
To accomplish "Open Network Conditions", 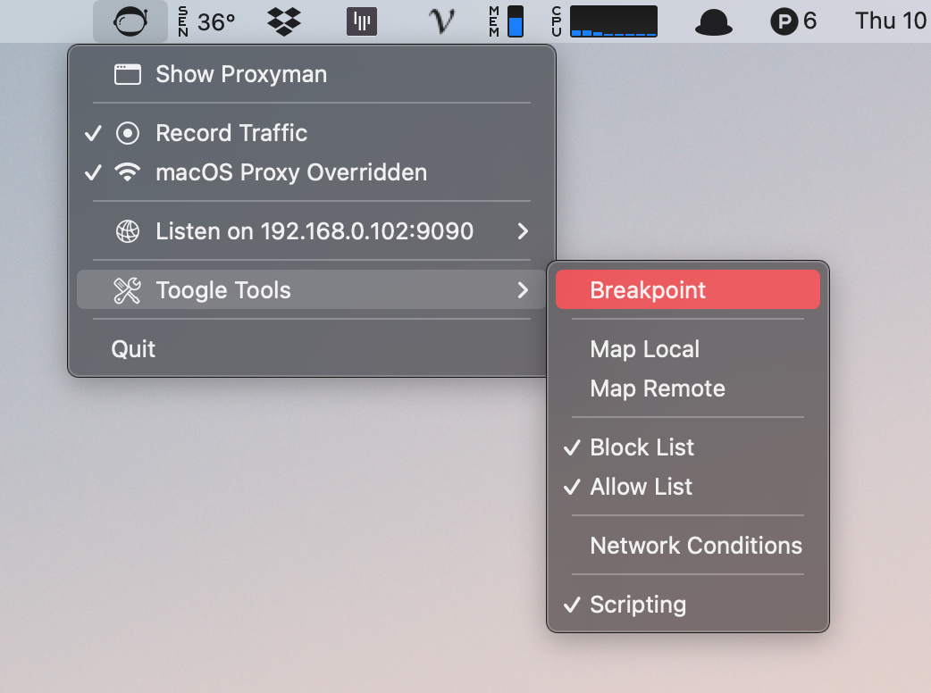I will click(695, 545).
